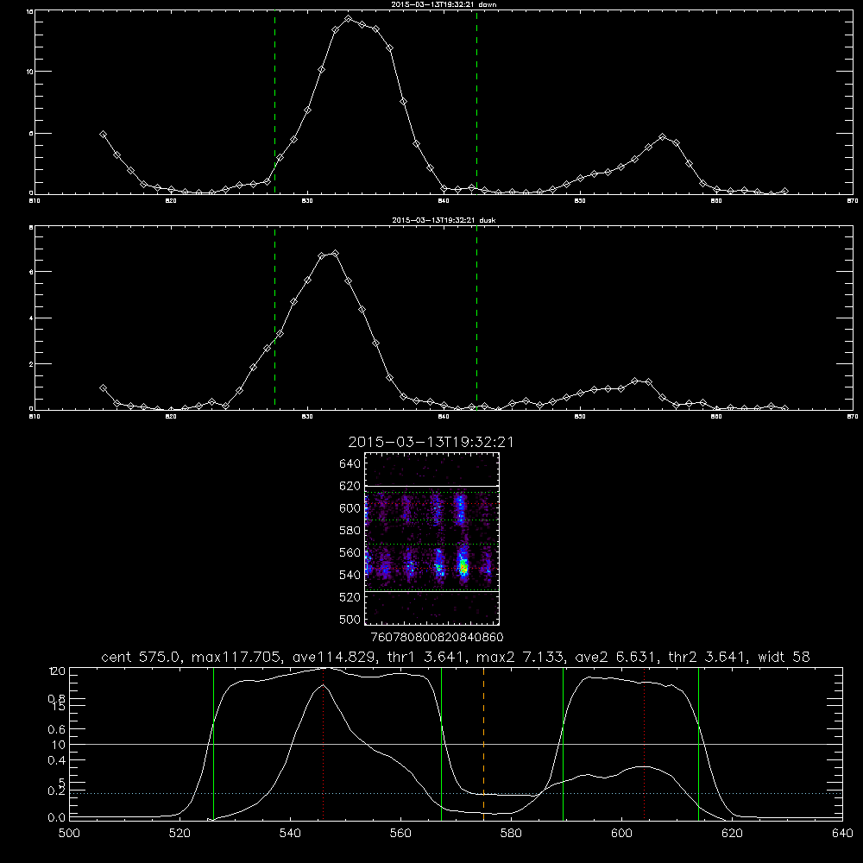
Task: Click the 'ave2 6.631' value
Action: [x=614, y=657]
